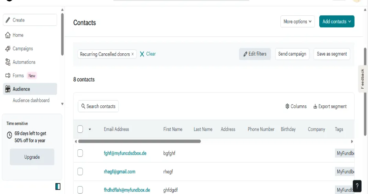This screenshot has height=194, width=368.
Task: Click the tag in the bgfghf row
Action: 344,153
